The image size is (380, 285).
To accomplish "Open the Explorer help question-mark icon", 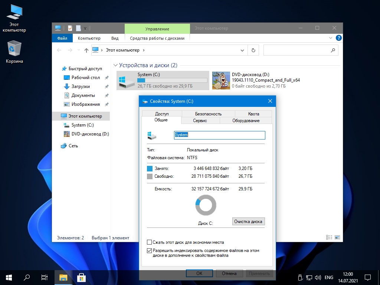I will pyautogui.click(x=338, y=38).
